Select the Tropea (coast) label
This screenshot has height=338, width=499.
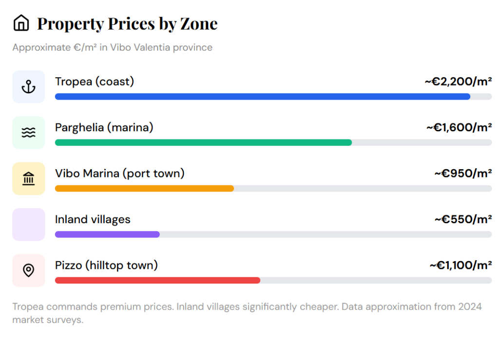[95, 82]
